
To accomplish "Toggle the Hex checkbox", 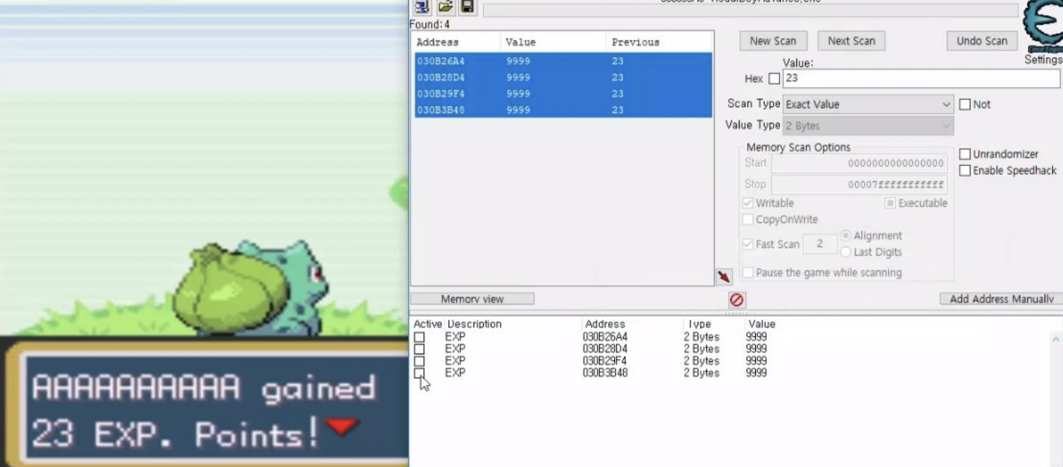I will 774,78.
